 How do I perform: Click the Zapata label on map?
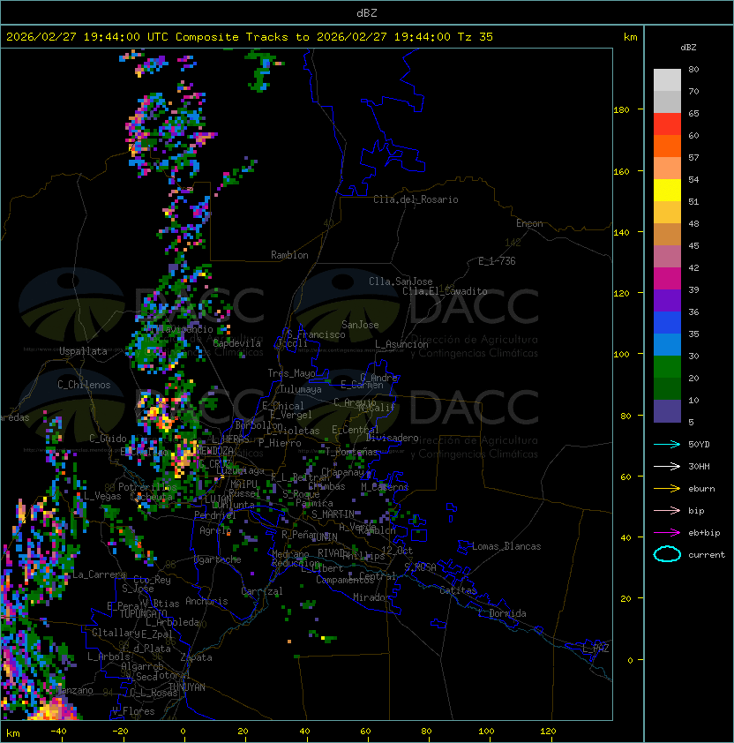coord(196,657)
